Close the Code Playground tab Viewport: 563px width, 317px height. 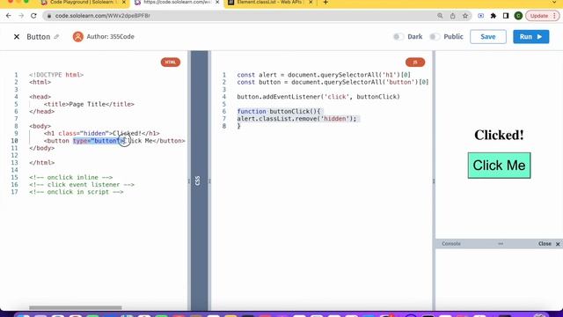pyautogui.click(x=124, y=3)
